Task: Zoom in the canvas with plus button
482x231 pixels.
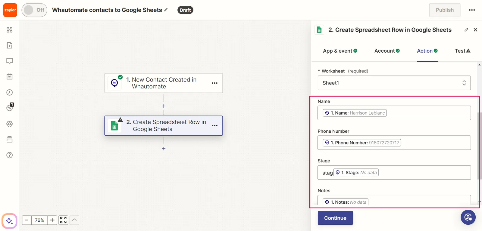Action: [x=52, y=220]
